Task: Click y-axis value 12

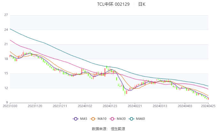Action: click(6, 88)
